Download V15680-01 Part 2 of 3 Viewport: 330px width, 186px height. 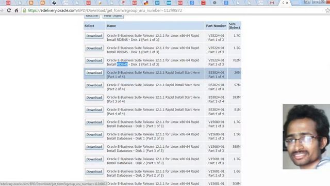[94, 134]
